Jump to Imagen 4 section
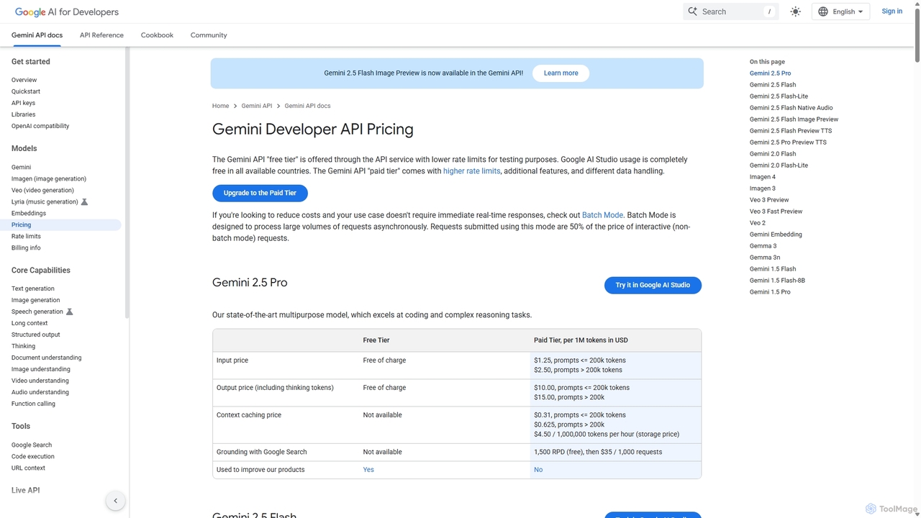The image size is (921, 518). (763, 177)
